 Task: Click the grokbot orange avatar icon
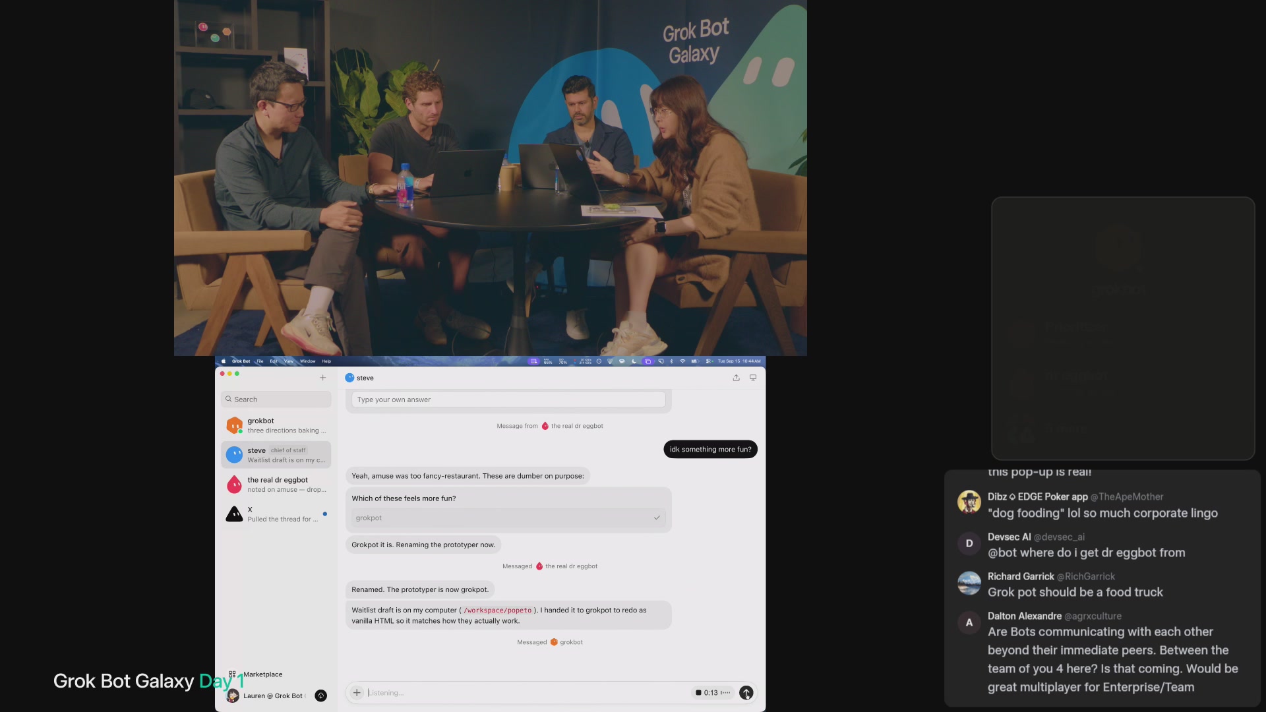(x=234, y=425)
